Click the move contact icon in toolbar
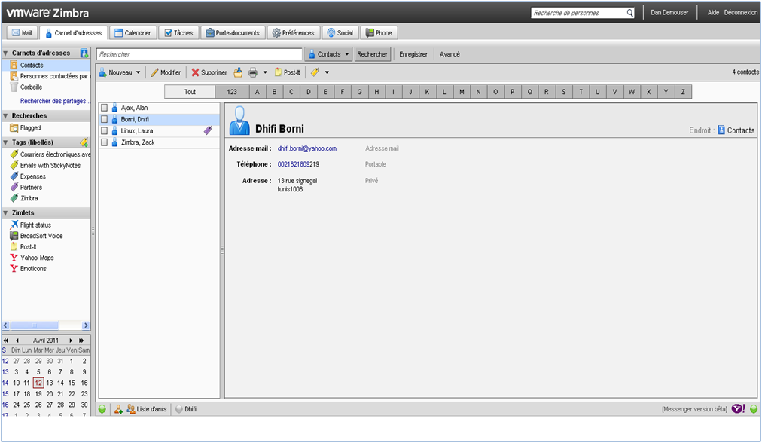Image resolution: width=762 pixels, height=443 pixels. [x=238, y=72]
